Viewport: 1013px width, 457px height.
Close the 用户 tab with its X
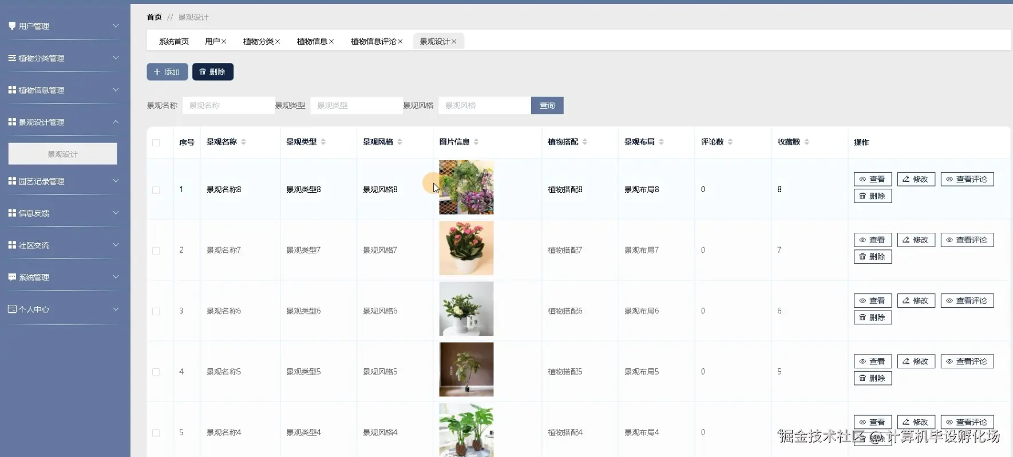click(224, 41)
